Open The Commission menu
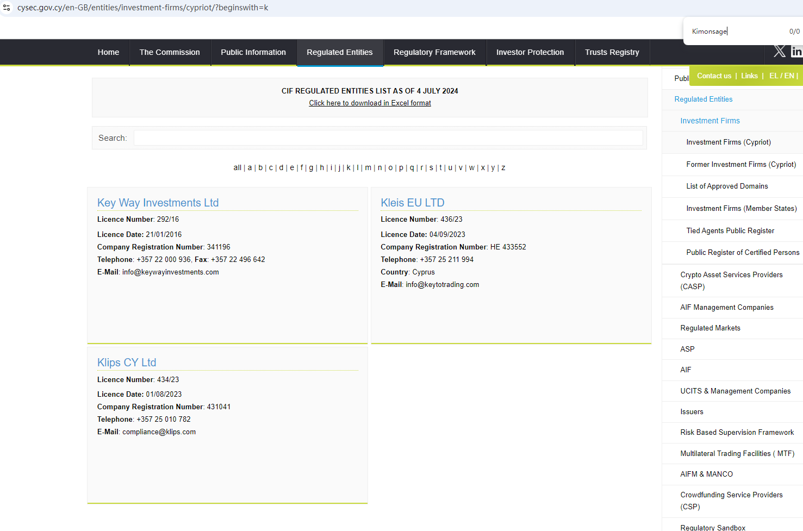 pyautogui.click(x=170, y=52)
